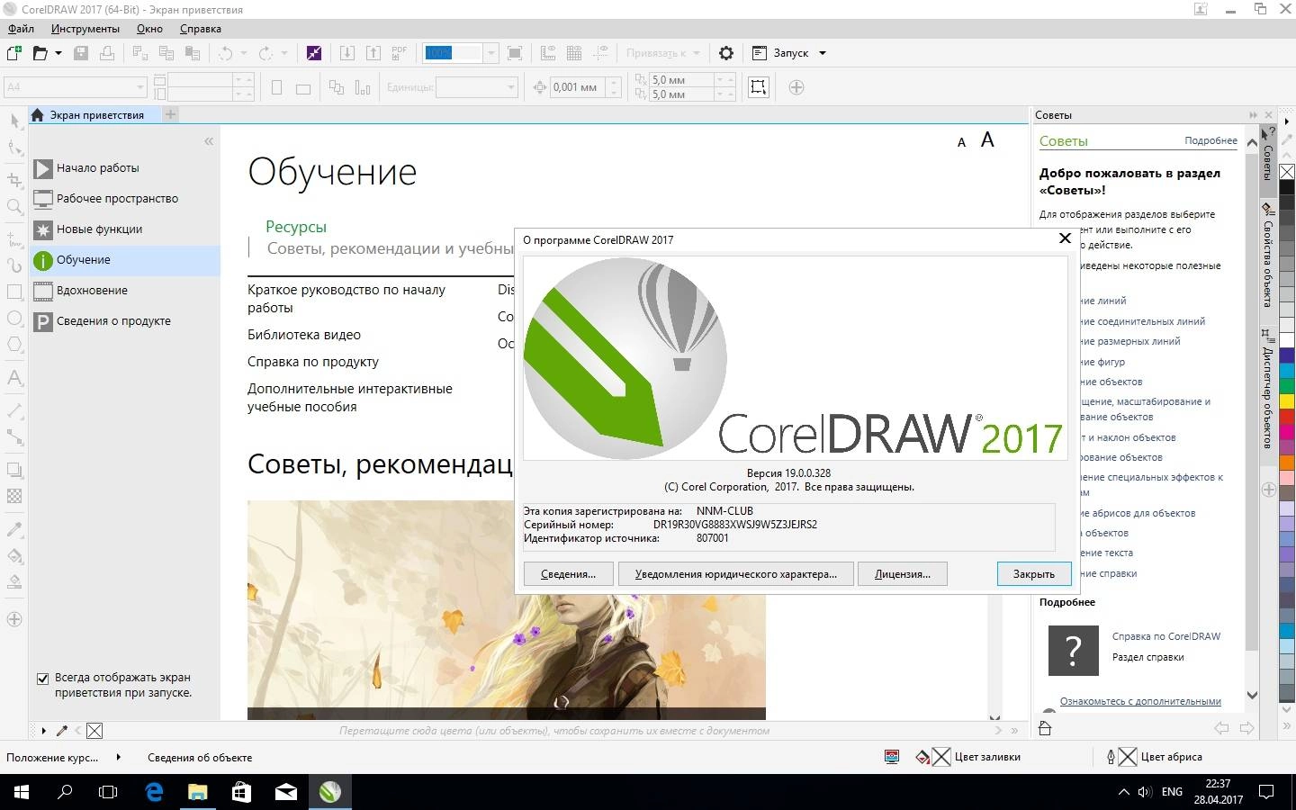Viewport: 1296px width, 810px height.
Task: Click the Лицензия... button
Action: (x=903, y=574)
